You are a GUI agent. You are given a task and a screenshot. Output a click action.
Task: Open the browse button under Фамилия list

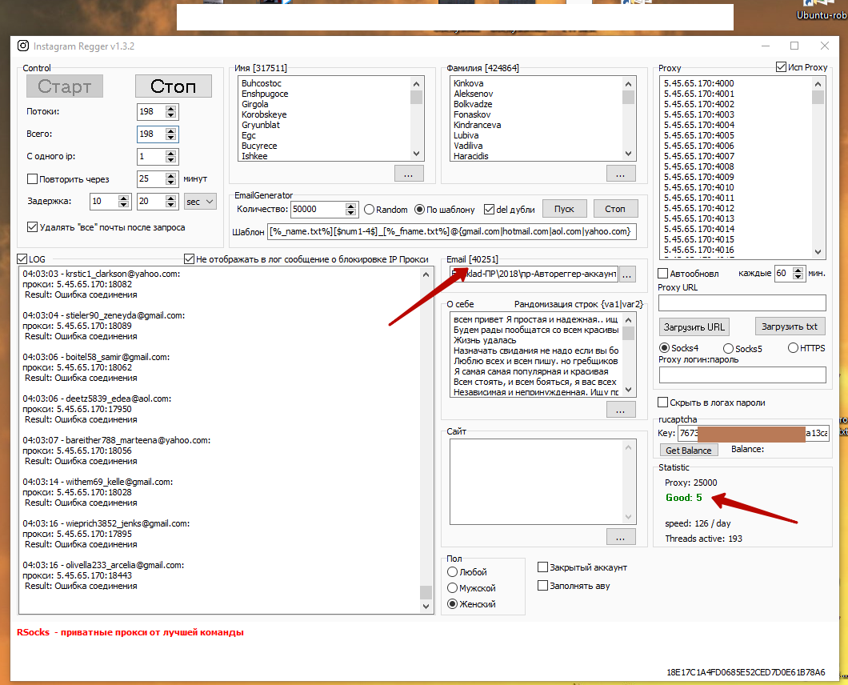pos(621,173)
